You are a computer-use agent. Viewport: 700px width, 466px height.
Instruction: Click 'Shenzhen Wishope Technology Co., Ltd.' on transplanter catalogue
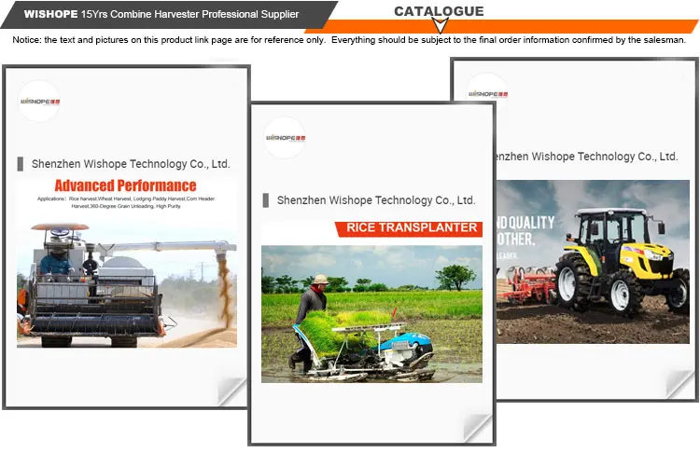376,200
